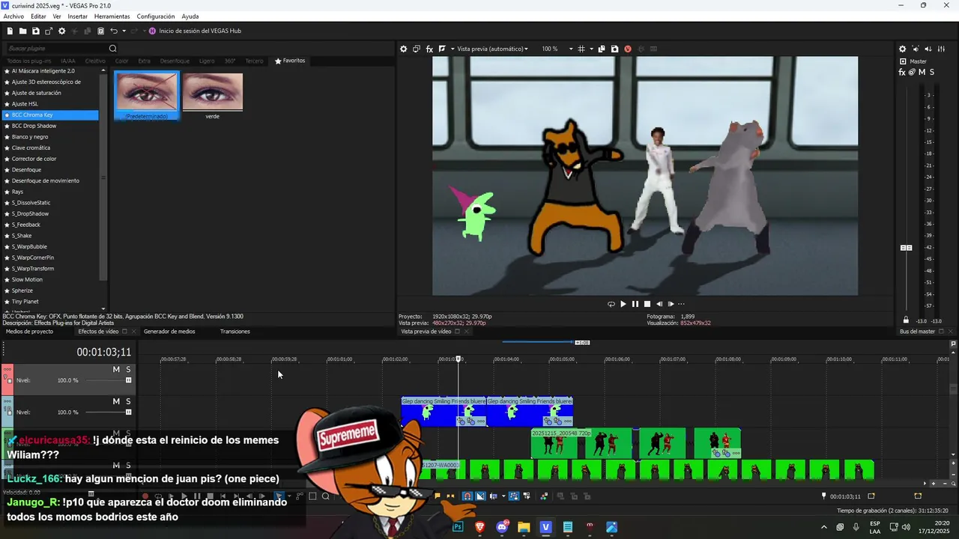Undo the last action

(114, 31)
